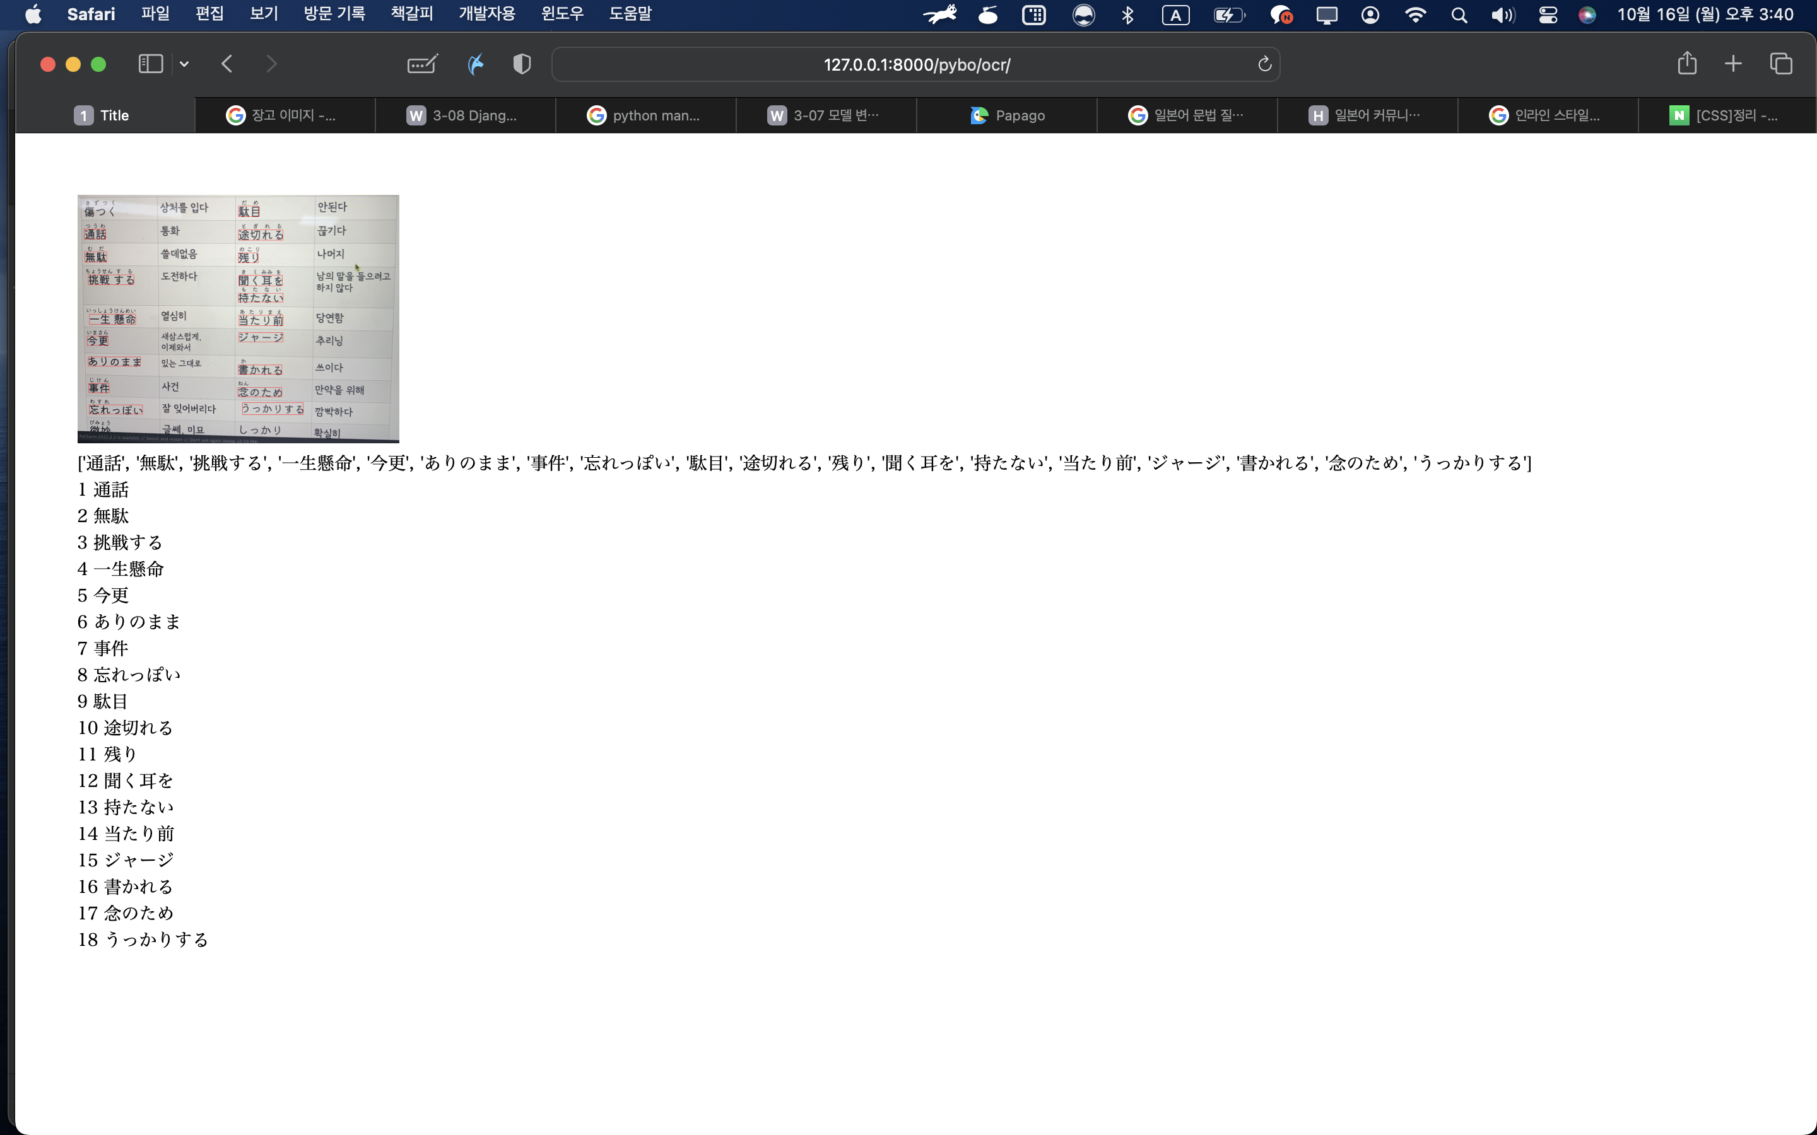Open Spotlight search in menu bar

click(1459, 15)
